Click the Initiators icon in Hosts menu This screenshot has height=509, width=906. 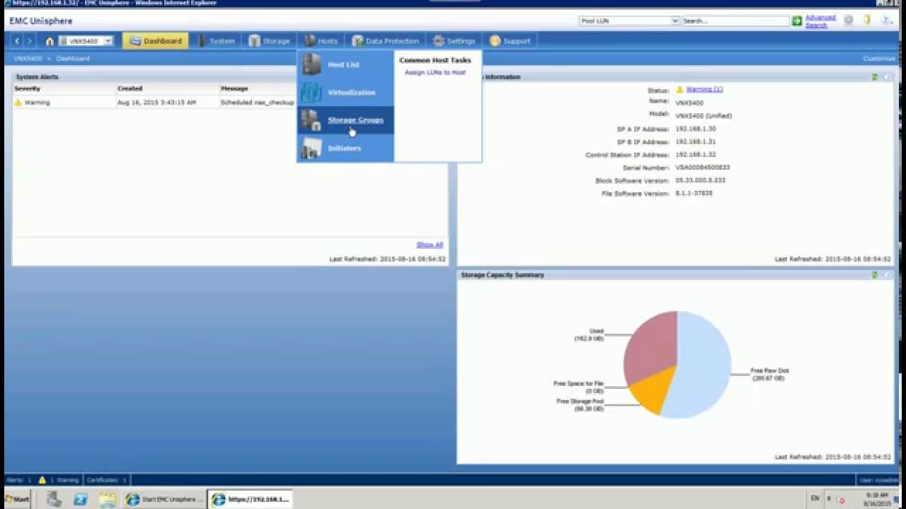point(311,148)
